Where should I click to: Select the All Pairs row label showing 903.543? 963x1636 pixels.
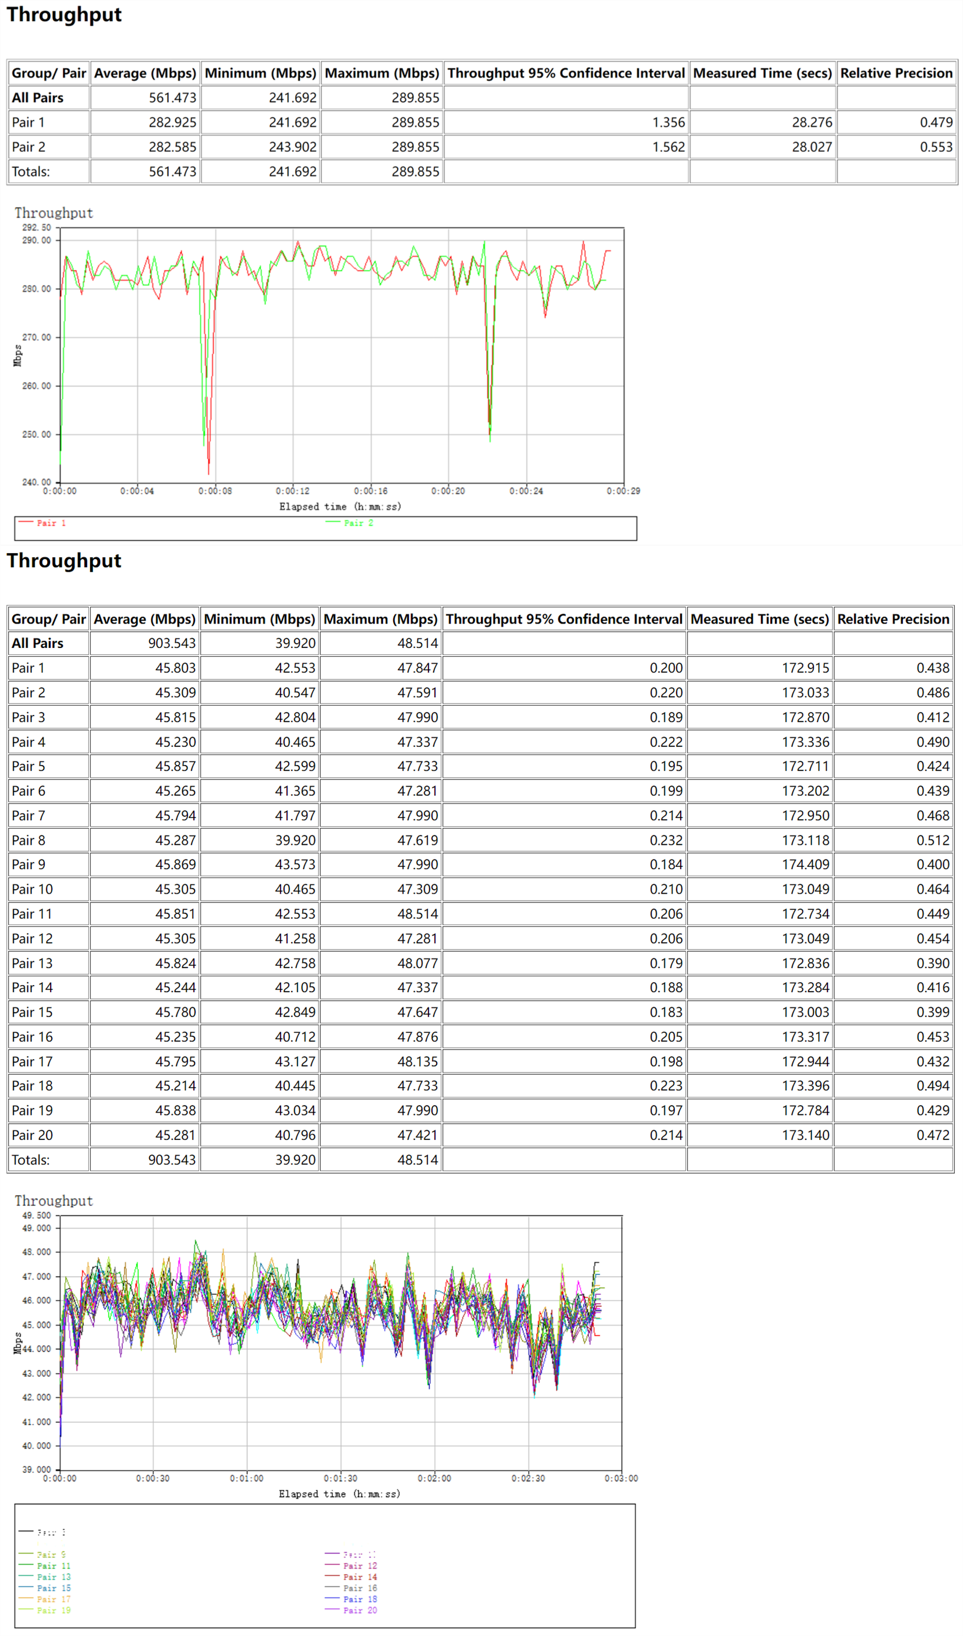38,643
